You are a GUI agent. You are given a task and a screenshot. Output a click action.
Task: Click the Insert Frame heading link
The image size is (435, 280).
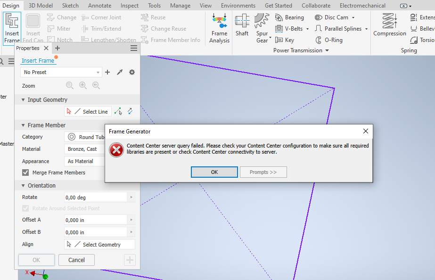[x=38, y=60]
